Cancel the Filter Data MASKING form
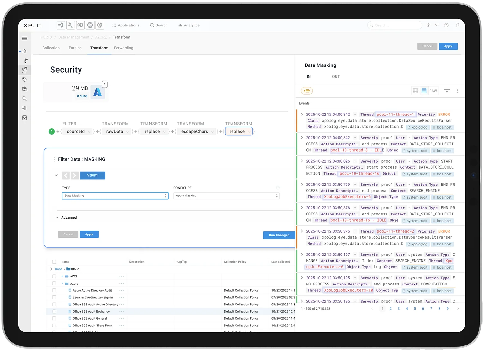483x350 pixels. click(68, 235)
